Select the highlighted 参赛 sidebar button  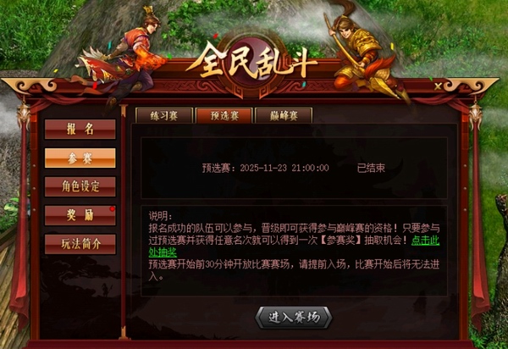tap(80, 158)
